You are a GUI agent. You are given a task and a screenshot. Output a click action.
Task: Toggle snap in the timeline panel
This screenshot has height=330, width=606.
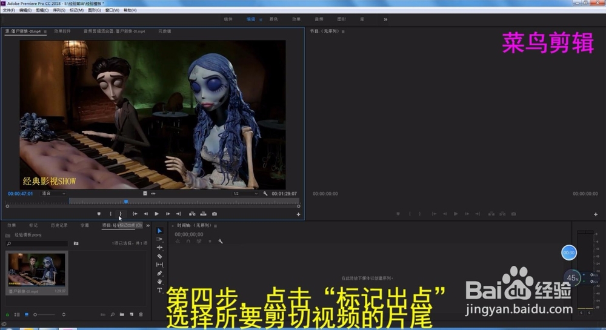[x=188, y=241]
